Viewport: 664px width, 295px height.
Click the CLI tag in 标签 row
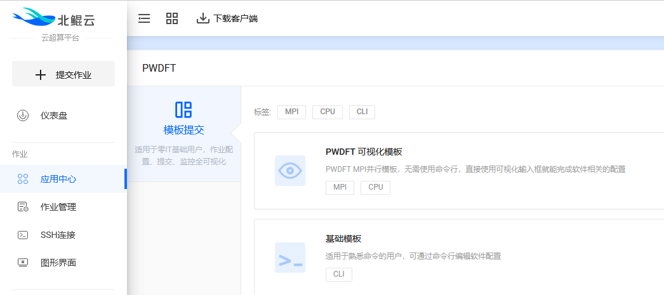pyautogui.click(x=362, y=112)
